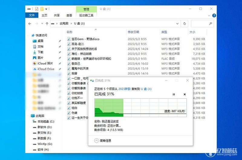Sort by the 类型 column header
The height and width of the screenshot is (160, 242).
[x=164, y=32]
